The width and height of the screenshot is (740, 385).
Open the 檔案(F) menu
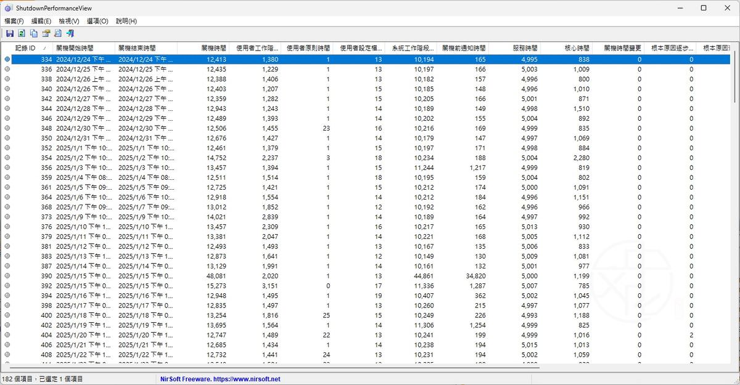(14, 21)
